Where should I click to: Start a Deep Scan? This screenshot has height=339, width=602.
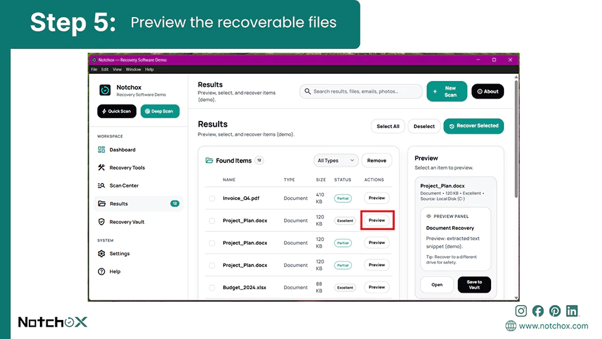[x=160, y=111]
